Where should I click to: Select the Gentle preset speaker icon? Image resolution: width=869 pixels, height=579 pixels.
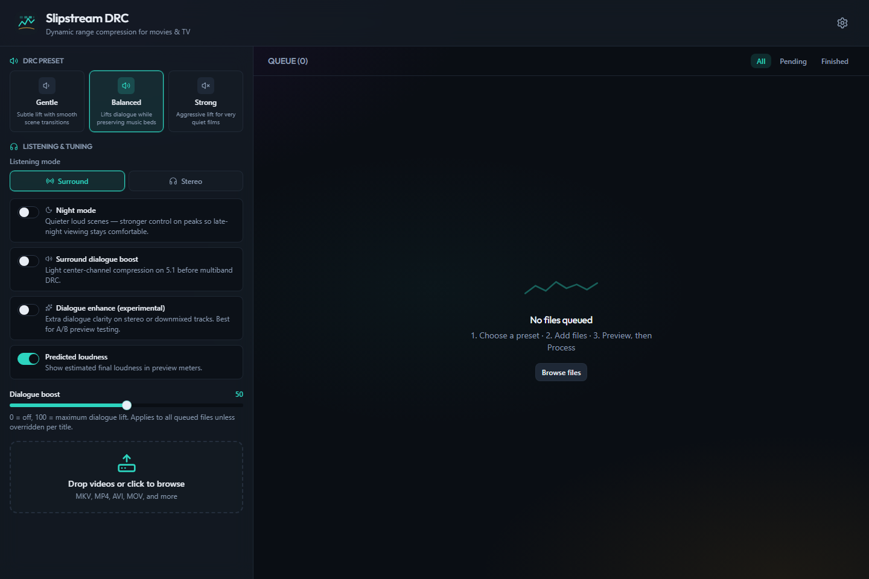pyautogui.click(x=46, y=86)
